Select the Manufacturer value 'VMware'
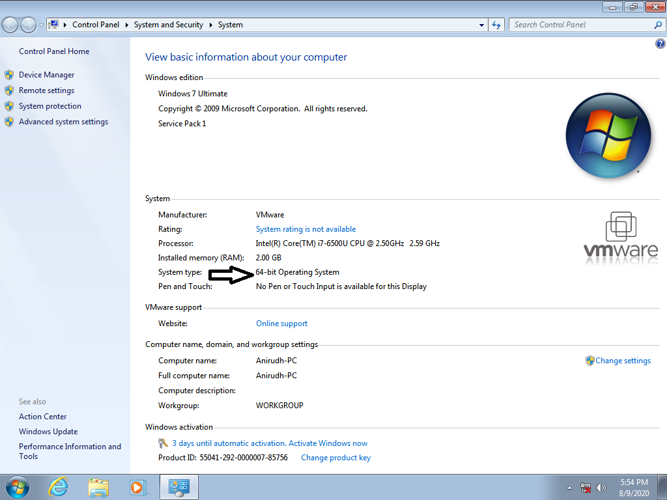The height and width of the screenshot is (500, 667). tap(270, 215)
